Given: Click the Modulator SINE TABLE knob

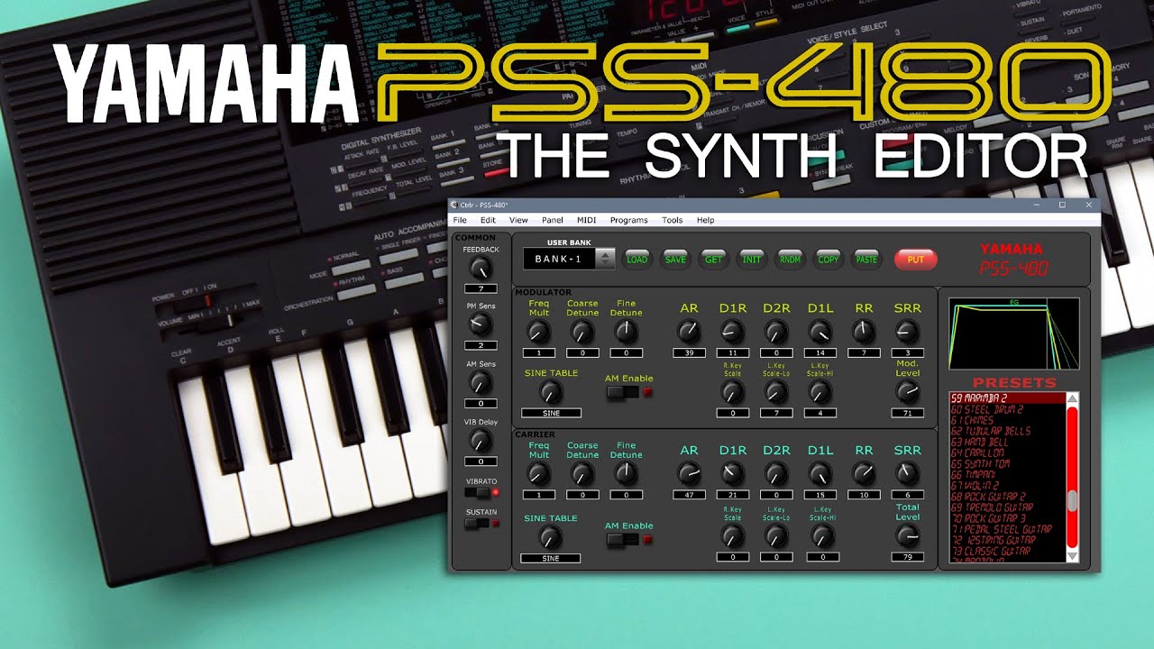Looking at the screenshot, I should coord(550,392).
